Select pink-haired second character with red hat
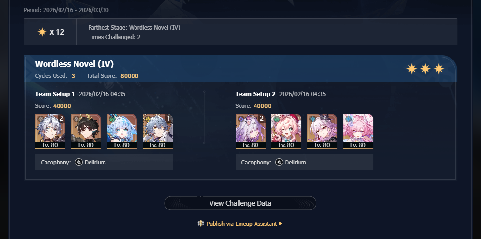This screenshot has height=239, width=481. pos(286,131)
